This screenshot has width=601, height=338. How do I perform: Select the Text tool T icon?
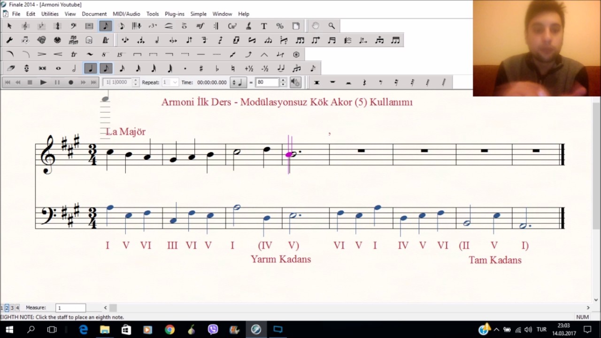[x=264, y=26]
